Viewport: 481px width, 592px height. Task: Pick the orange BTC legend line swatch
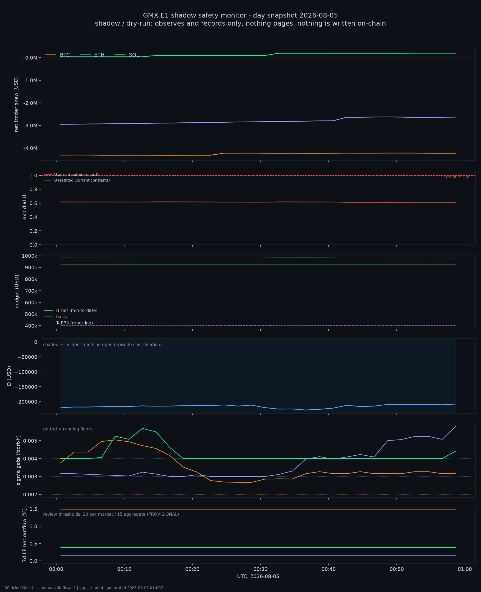[x=51, y=55]
